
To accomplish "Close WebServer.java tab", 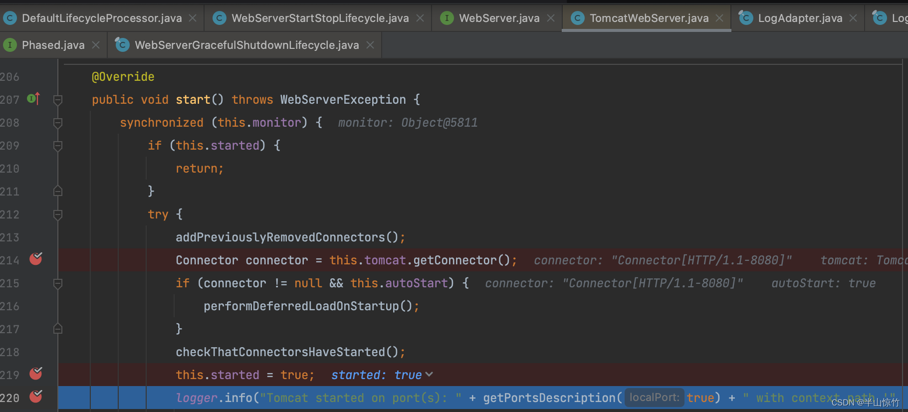I will click(x=551, y=18).
